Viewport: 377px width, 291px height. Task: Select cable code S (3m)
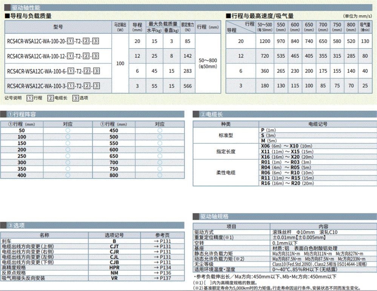268,136
